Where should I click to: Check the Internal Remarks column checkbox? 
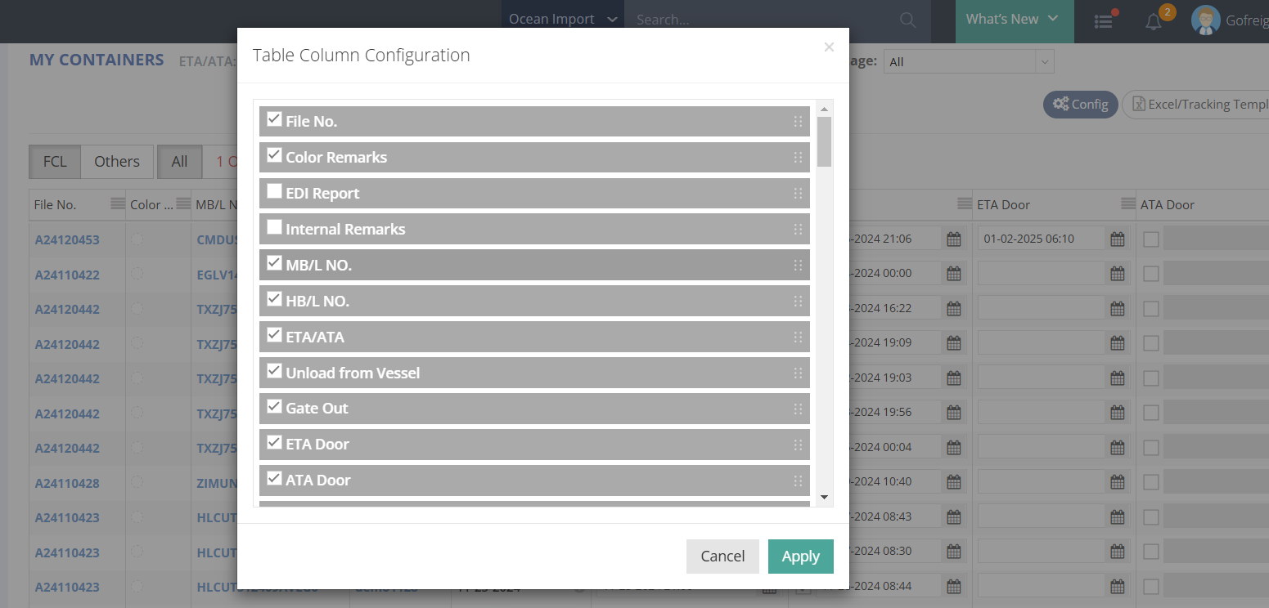(274, 227)
